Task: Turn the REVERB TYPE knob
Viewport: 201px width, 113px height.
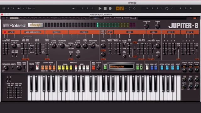Action: tap(197, 70)
